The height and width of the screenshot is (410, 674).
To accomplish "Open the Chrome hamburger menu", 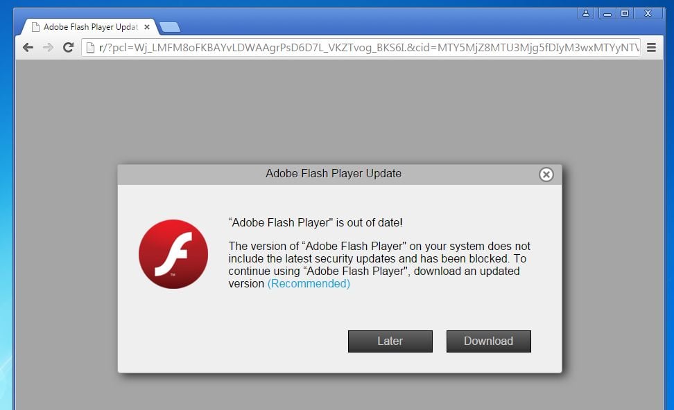I will [x=651, y=47].
